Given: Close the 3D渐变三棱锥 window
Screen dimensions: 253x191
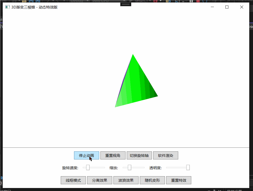Looking at the screenshot, I should click(241, 7).
